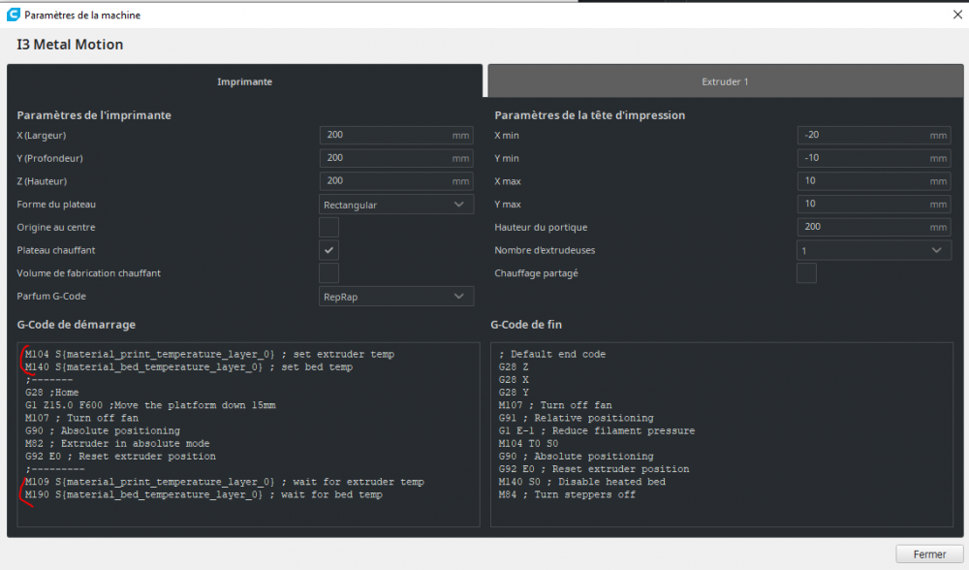Uncheck the Plateau chauffant checkbox
Screen dimensions: 969x570
click(x=328, y=250)
